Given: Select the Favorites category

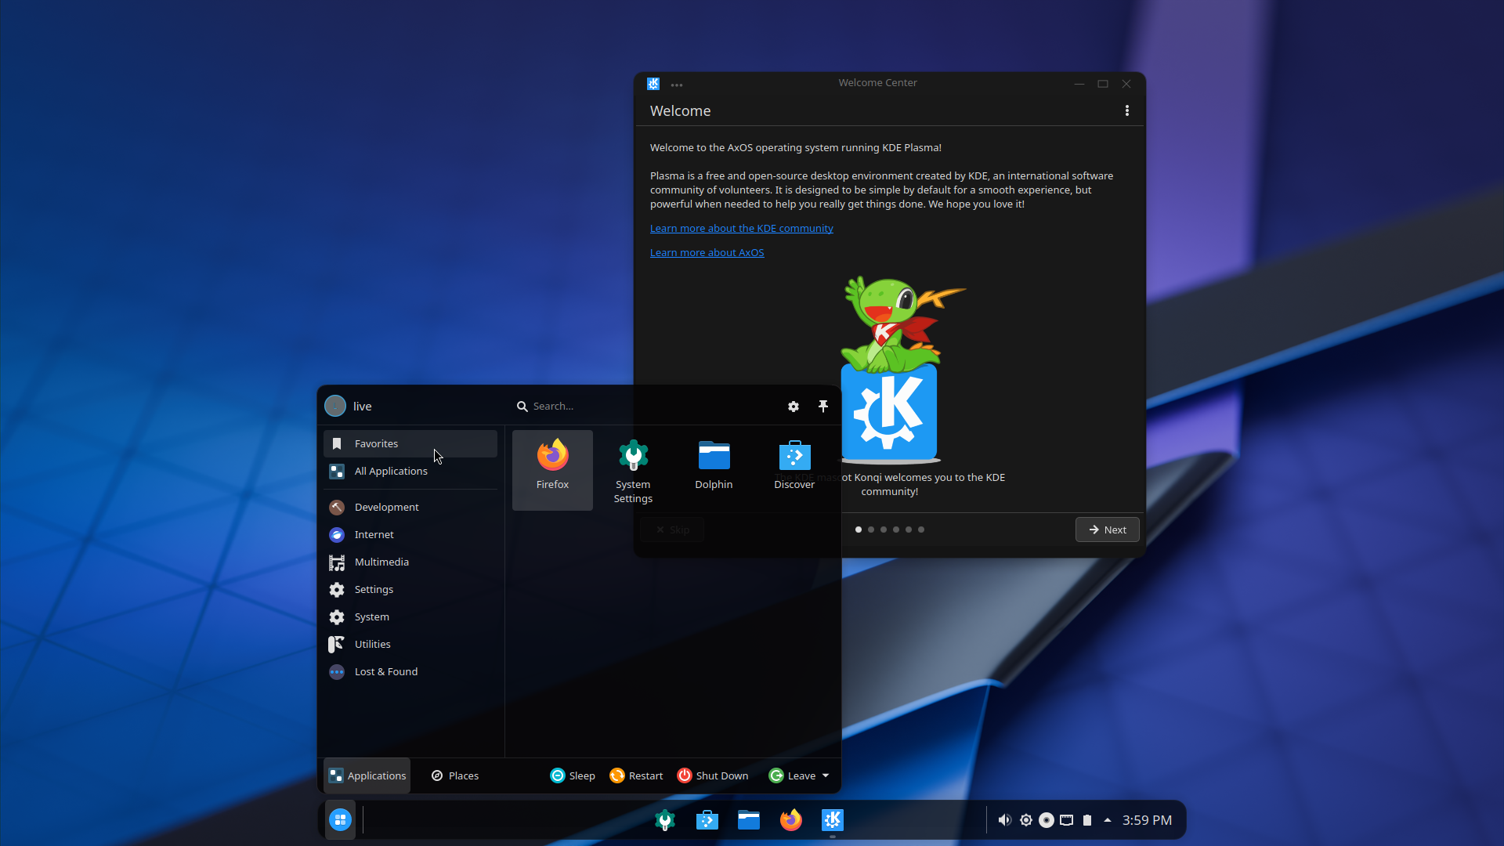Looking at the screenshot, I should (410, 443).
